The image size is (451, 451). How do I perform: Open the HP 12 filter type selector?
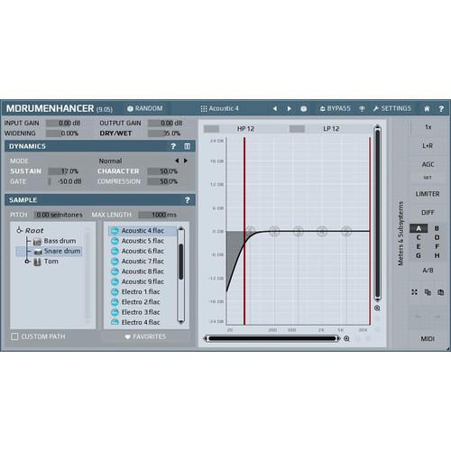(x=245, y=129)
